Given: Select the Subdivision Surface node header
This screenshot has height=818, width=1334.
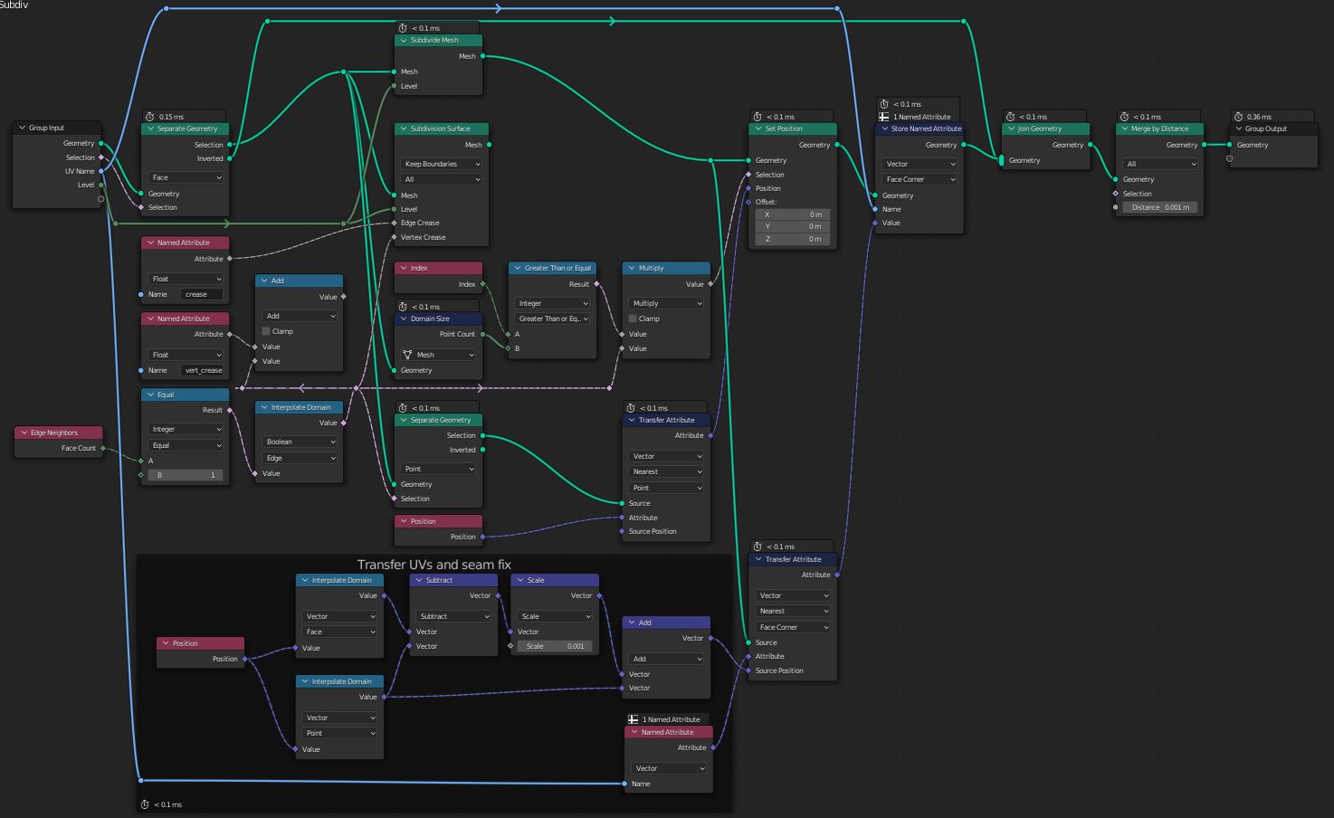Looking at the screenshot, I should [x=442, y=128].
